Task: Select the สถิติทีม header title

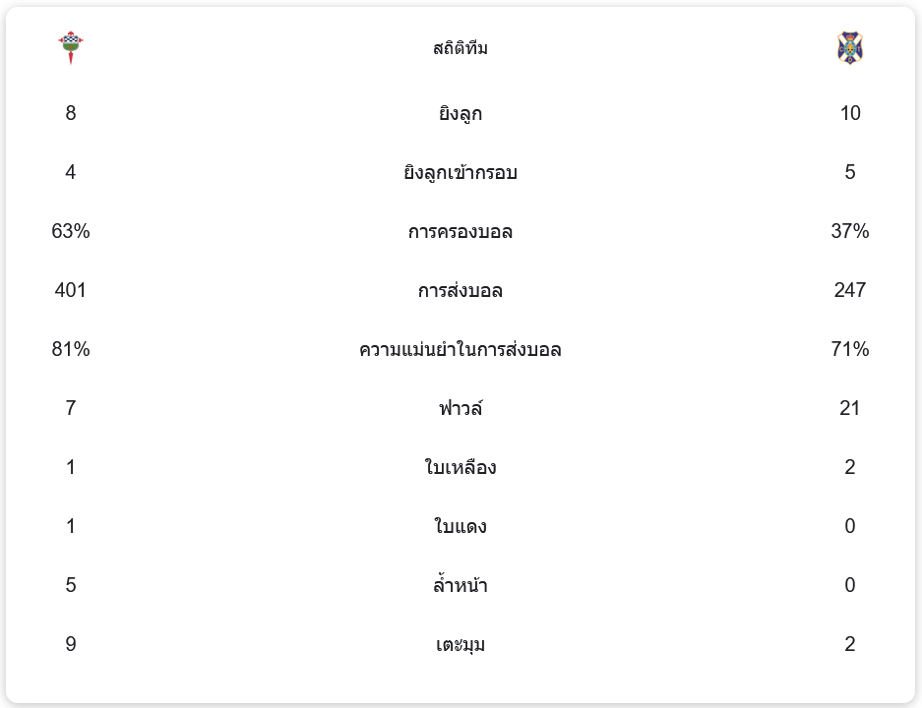Action: [x=461, y=48]
